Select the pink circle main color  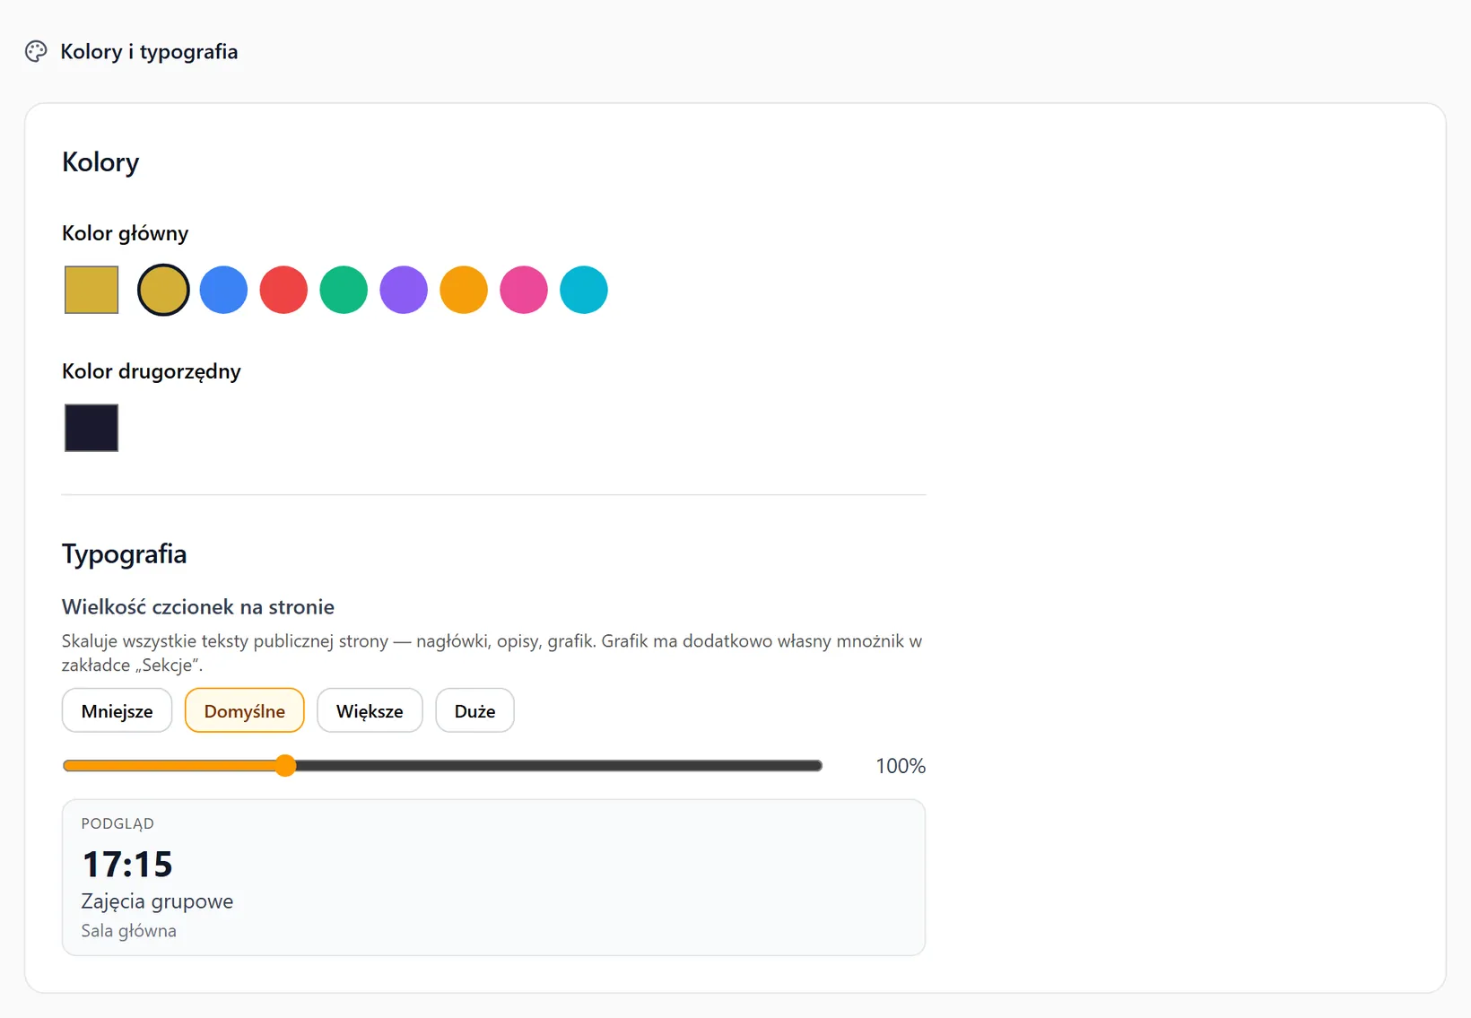click(524, 290)
